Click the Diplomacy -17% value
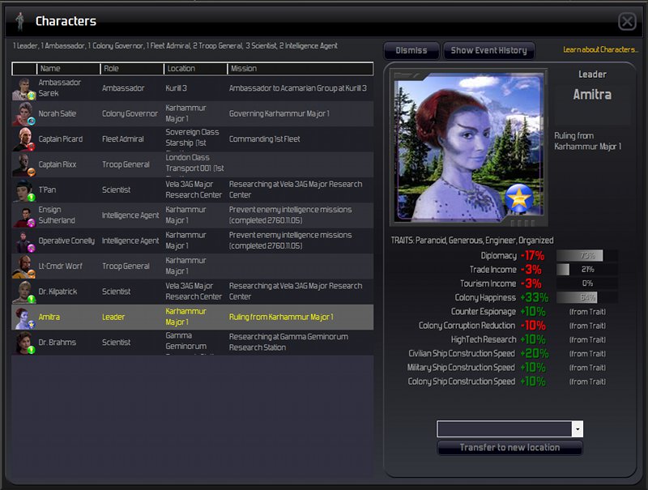Image resolution: width=648 pixels, height=490 pixels. (533, 256)
